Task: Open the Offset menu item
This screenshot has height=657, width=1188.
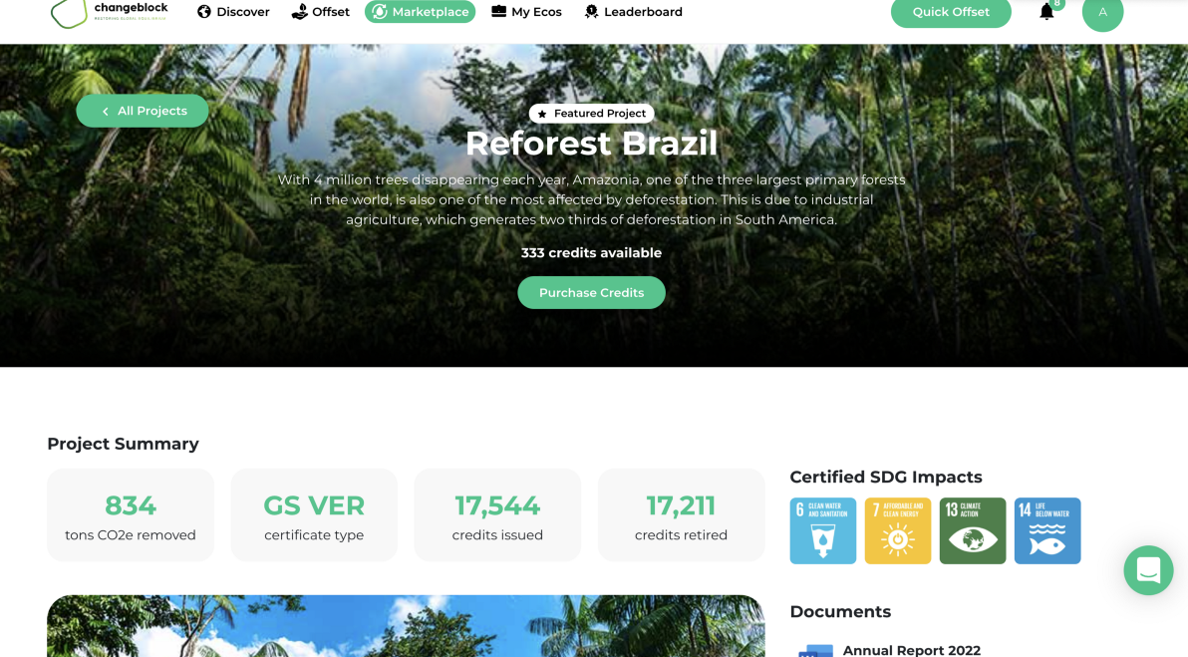Action: (321, 12)
